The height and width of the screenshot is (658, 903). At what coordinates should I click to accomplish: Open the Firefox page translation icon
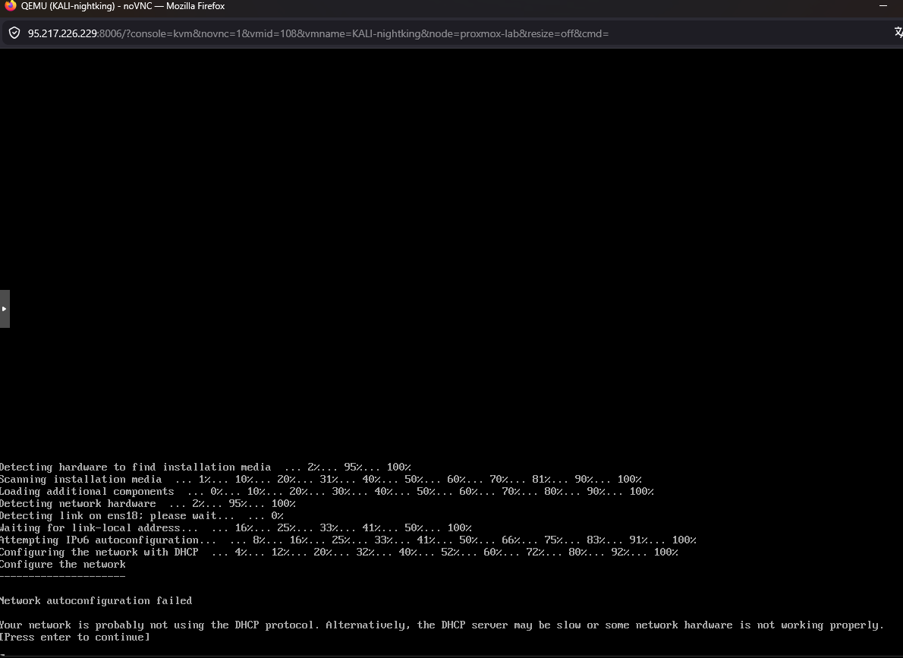(898, 33)
